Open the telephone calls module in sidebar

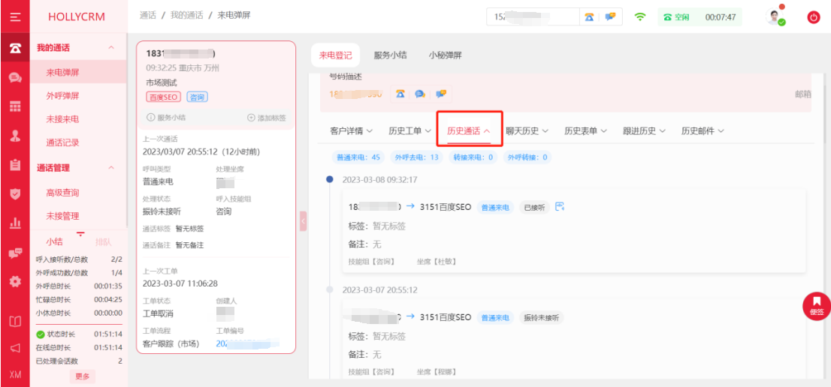pos(15,48)
